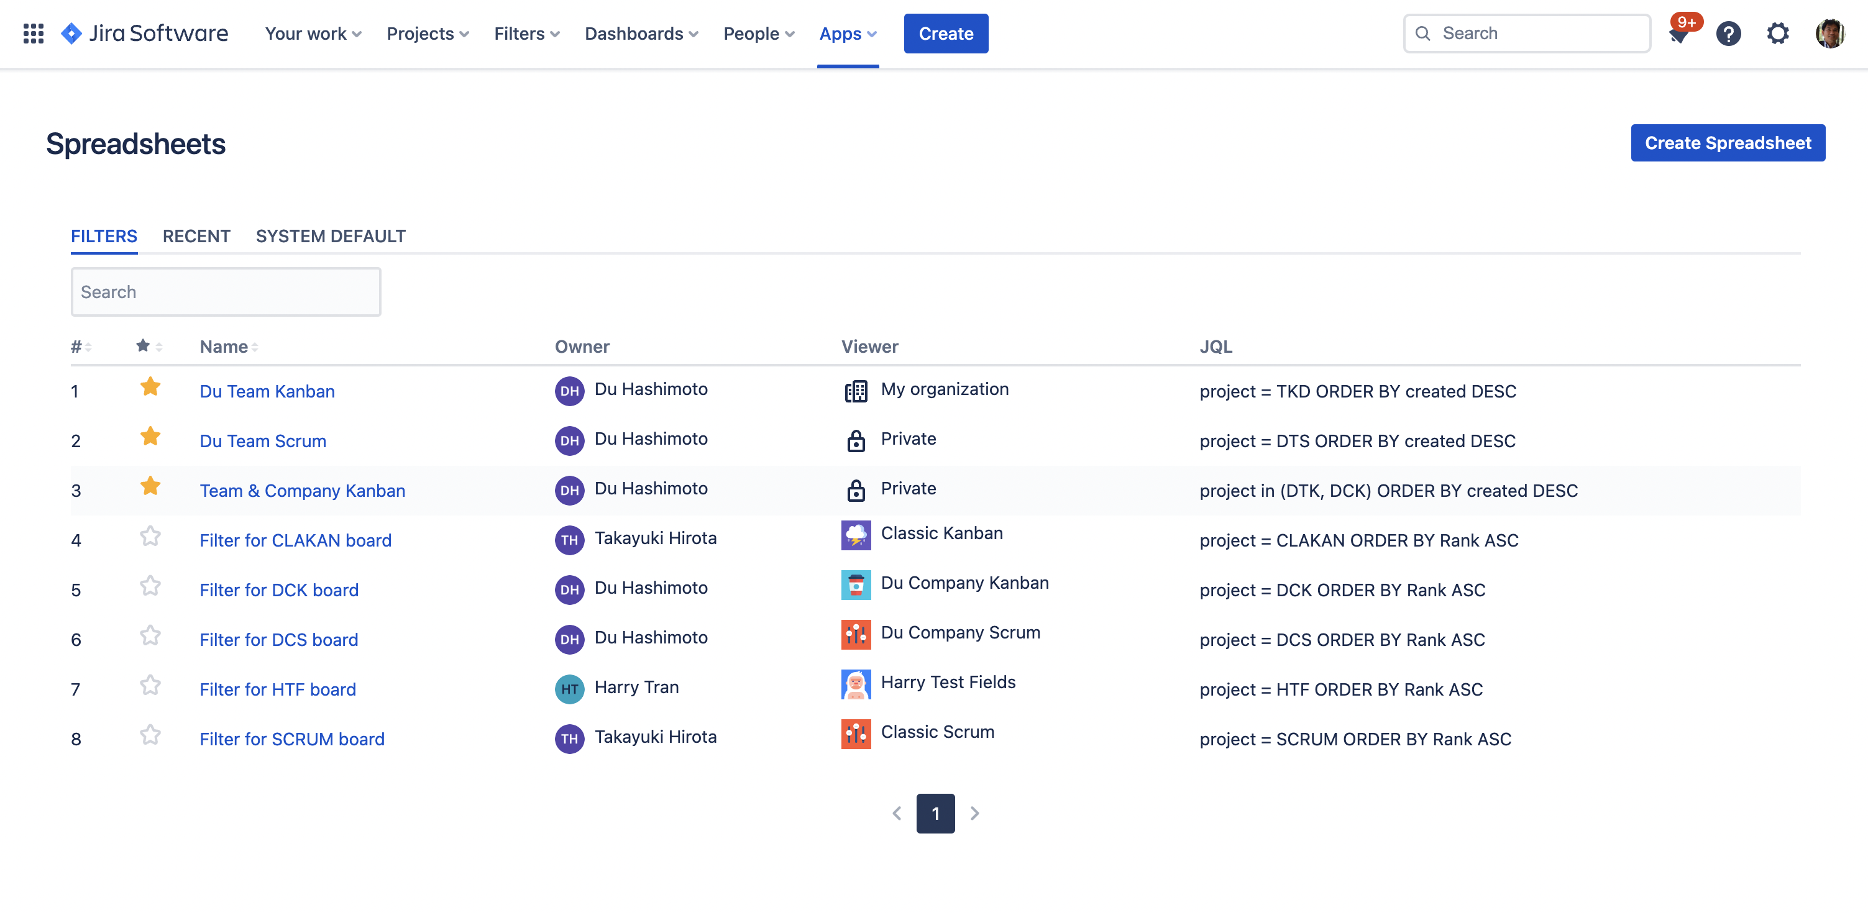Viewport: 1868px width, 913px height.
Task: Click the Harry Test Fields project avatar
Action: [x=856, y=684]
